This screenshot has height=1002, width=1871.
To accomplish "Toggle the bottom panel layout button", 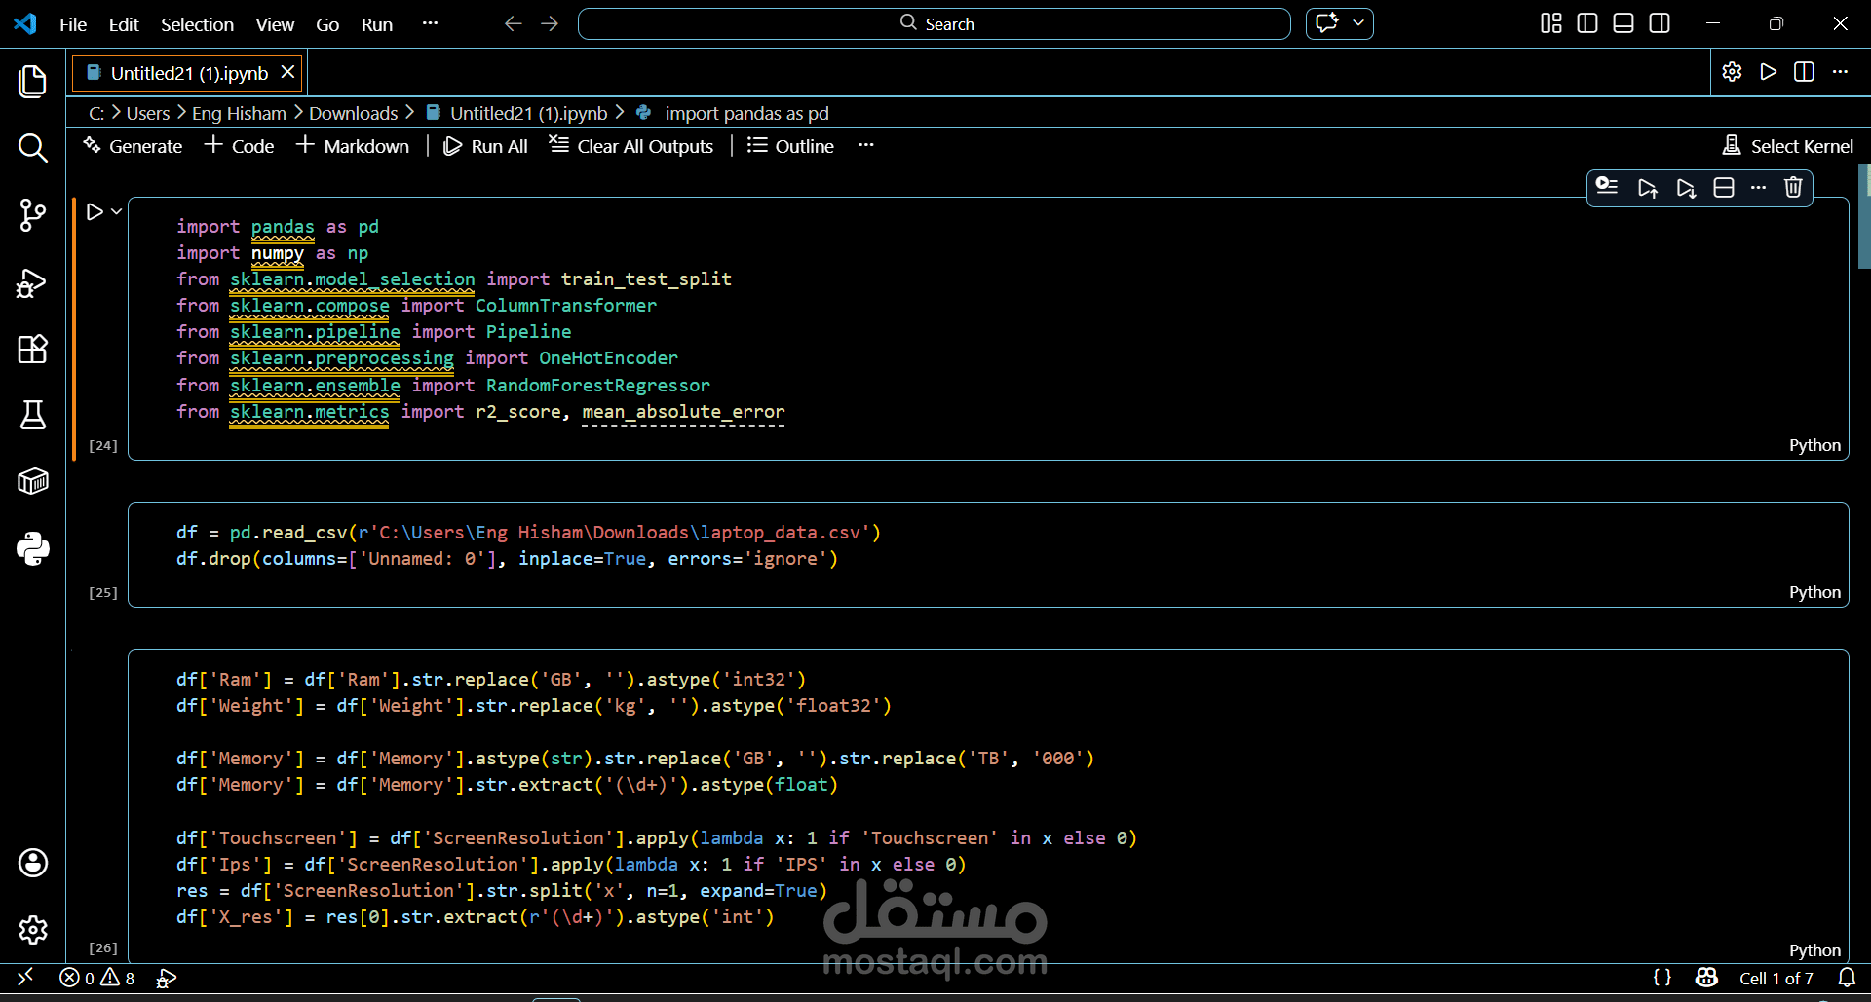I will (x=1623, y=23).
